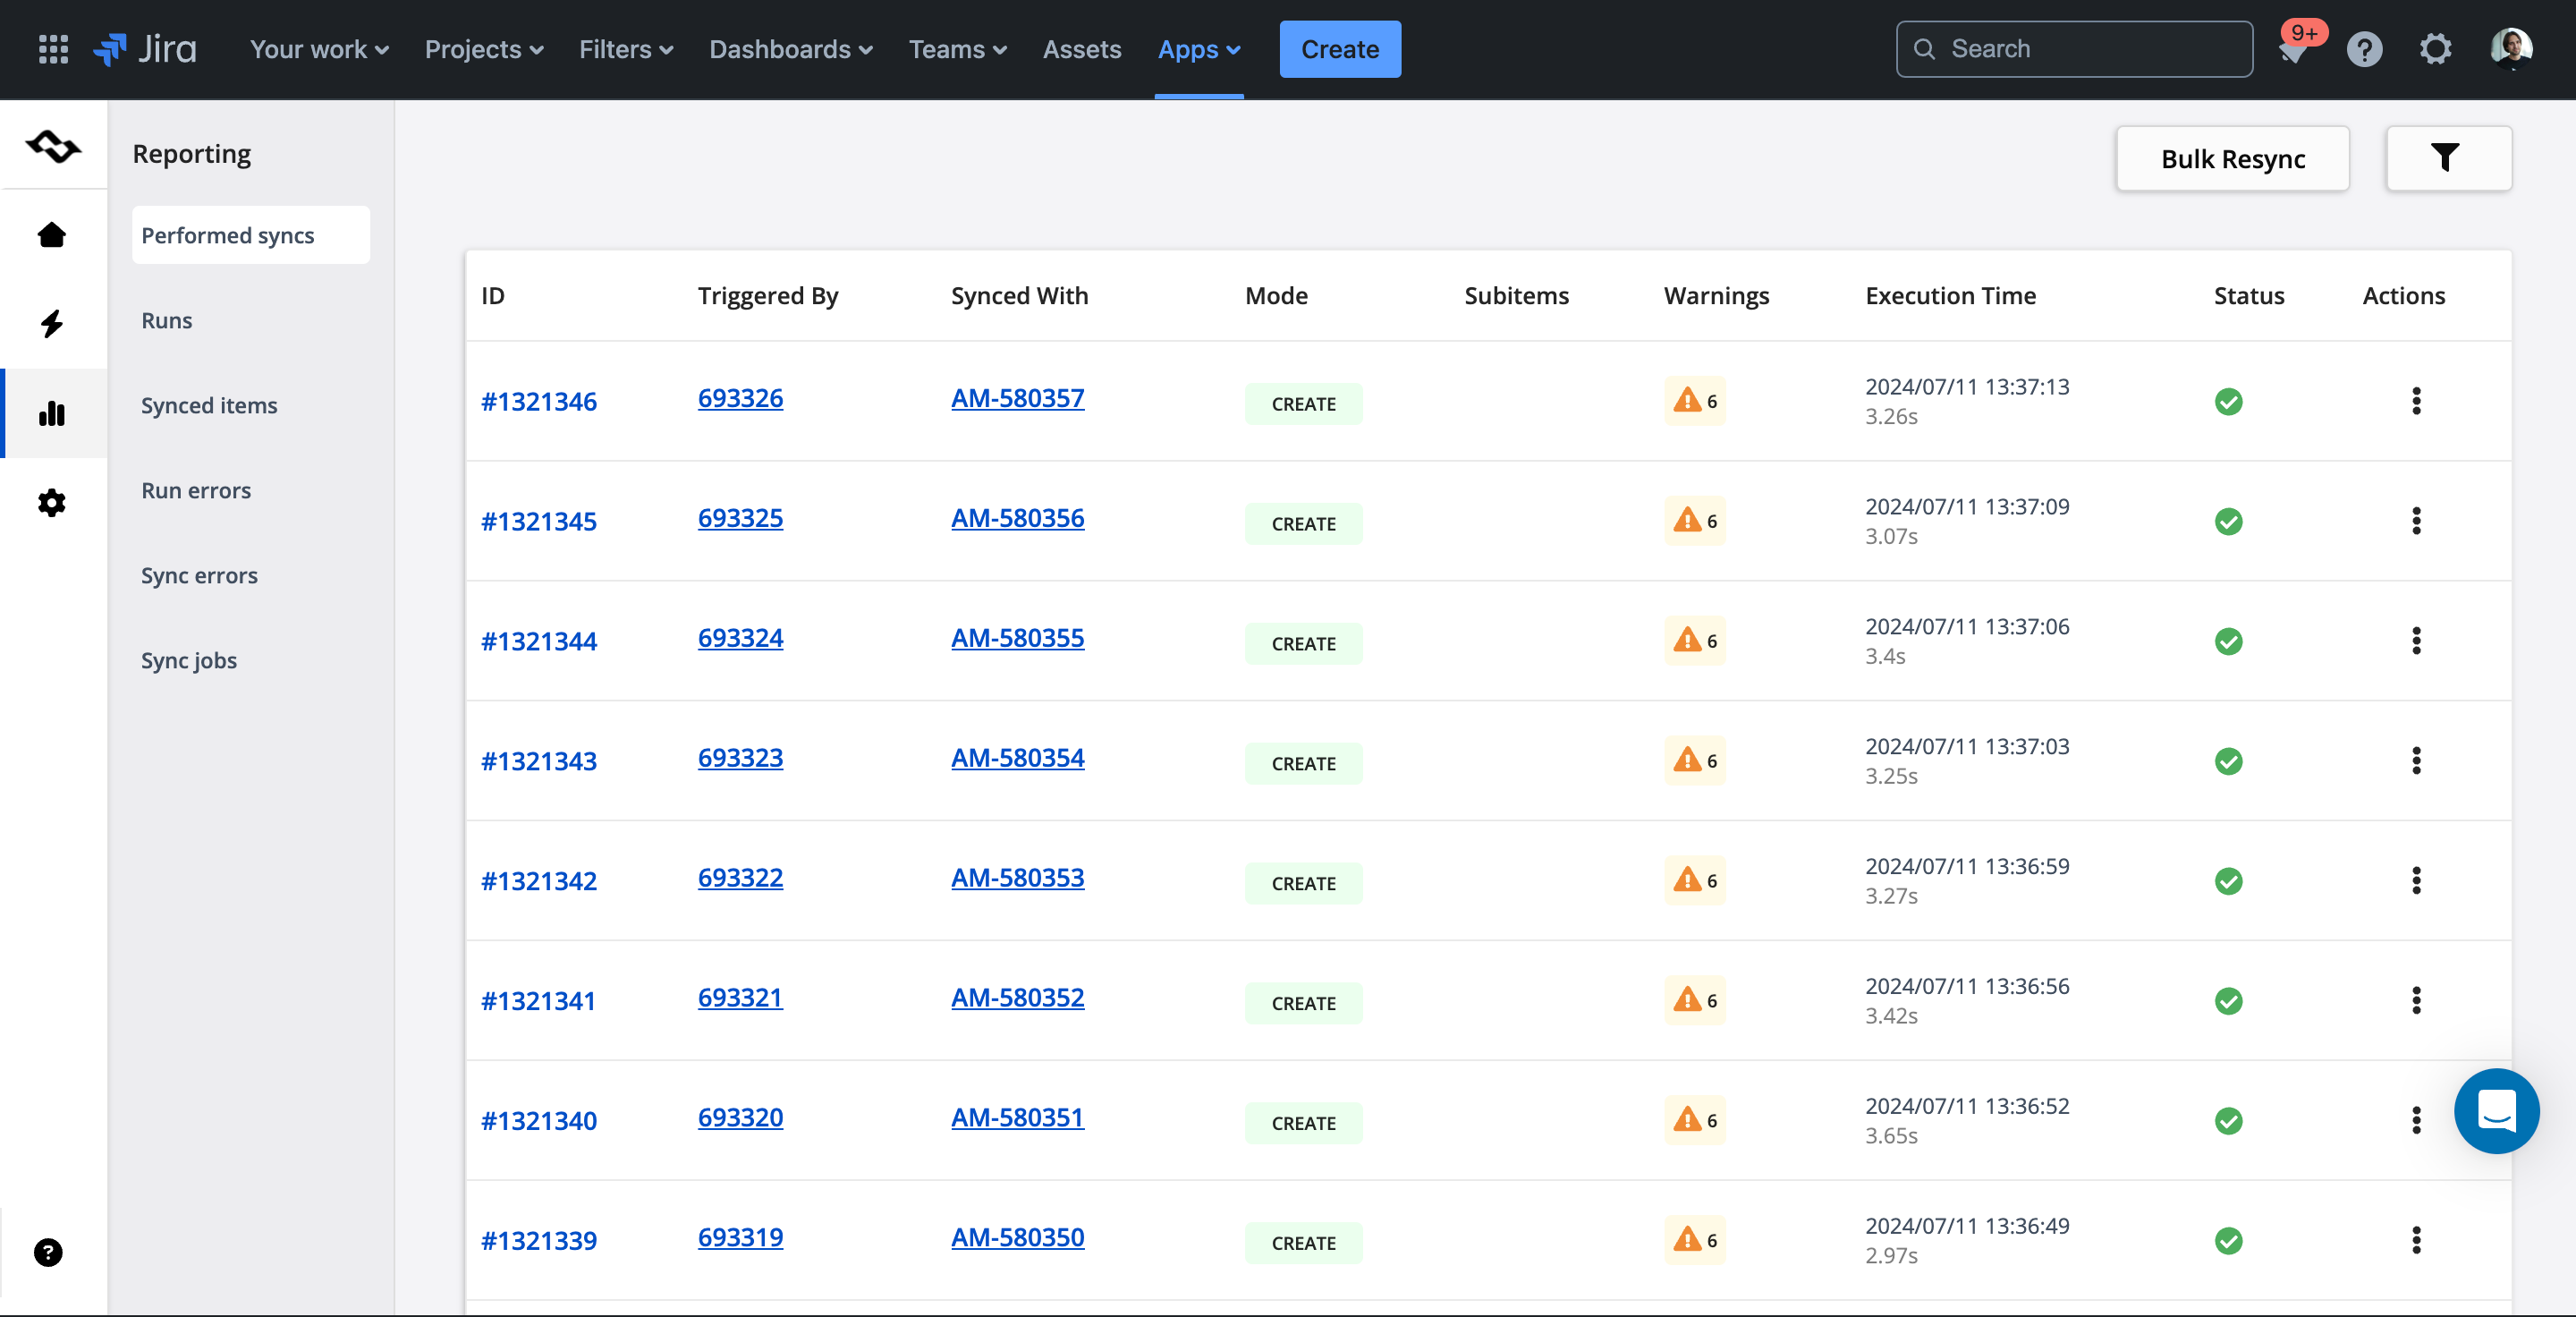Click warning badge for sync #1321340
Screen dimensions: 2576x1317
coord(1695,1120)
